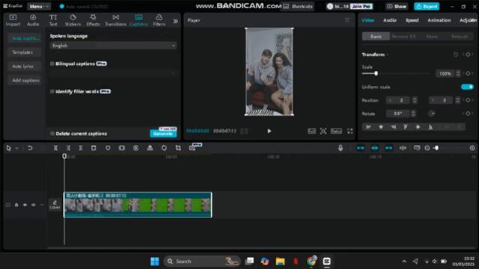Step the Position Y value
Image resolution: width=479 pixels, height=269 pixels.
457,100
